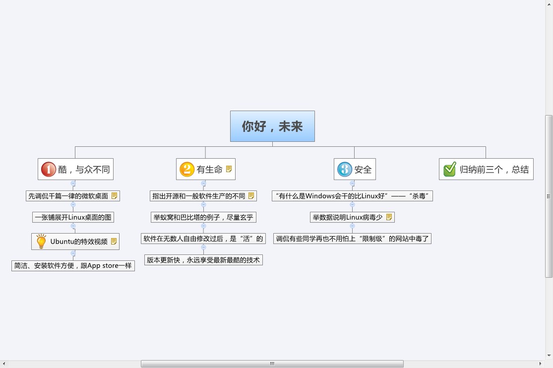
Task: Select the central topic 你好，未来
Action: coord(272,126)
